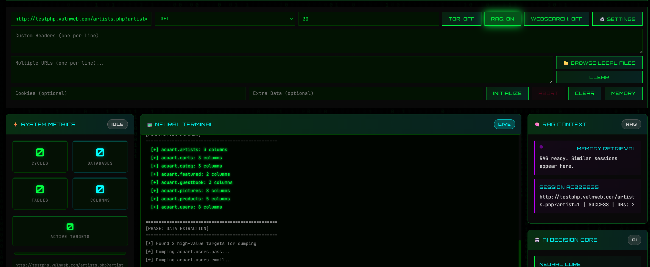Screen dimensions: 650x267
Task: Click the gear icon on the Settings button
Action: point(602,19)
